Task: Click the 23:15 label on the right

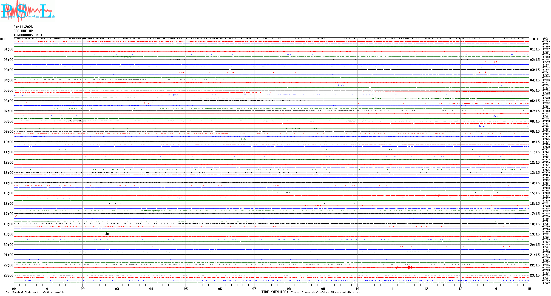Action: [x=535, y=275]
